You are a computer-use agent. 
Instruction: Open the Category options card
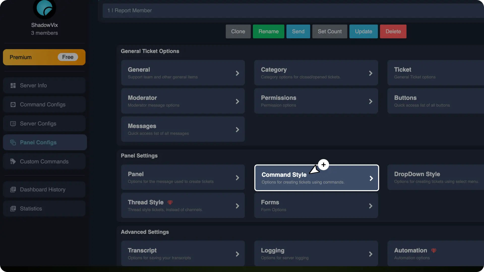(x=316, y=73)
